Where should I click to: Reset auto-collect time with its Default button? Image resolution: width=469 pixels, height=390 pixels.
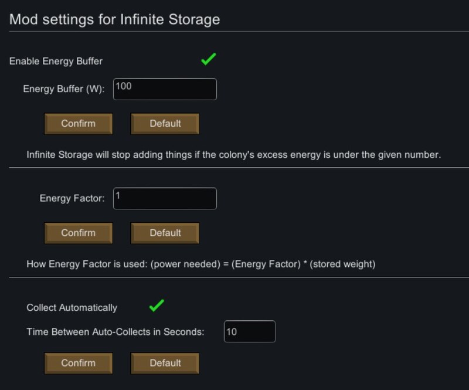165,363
